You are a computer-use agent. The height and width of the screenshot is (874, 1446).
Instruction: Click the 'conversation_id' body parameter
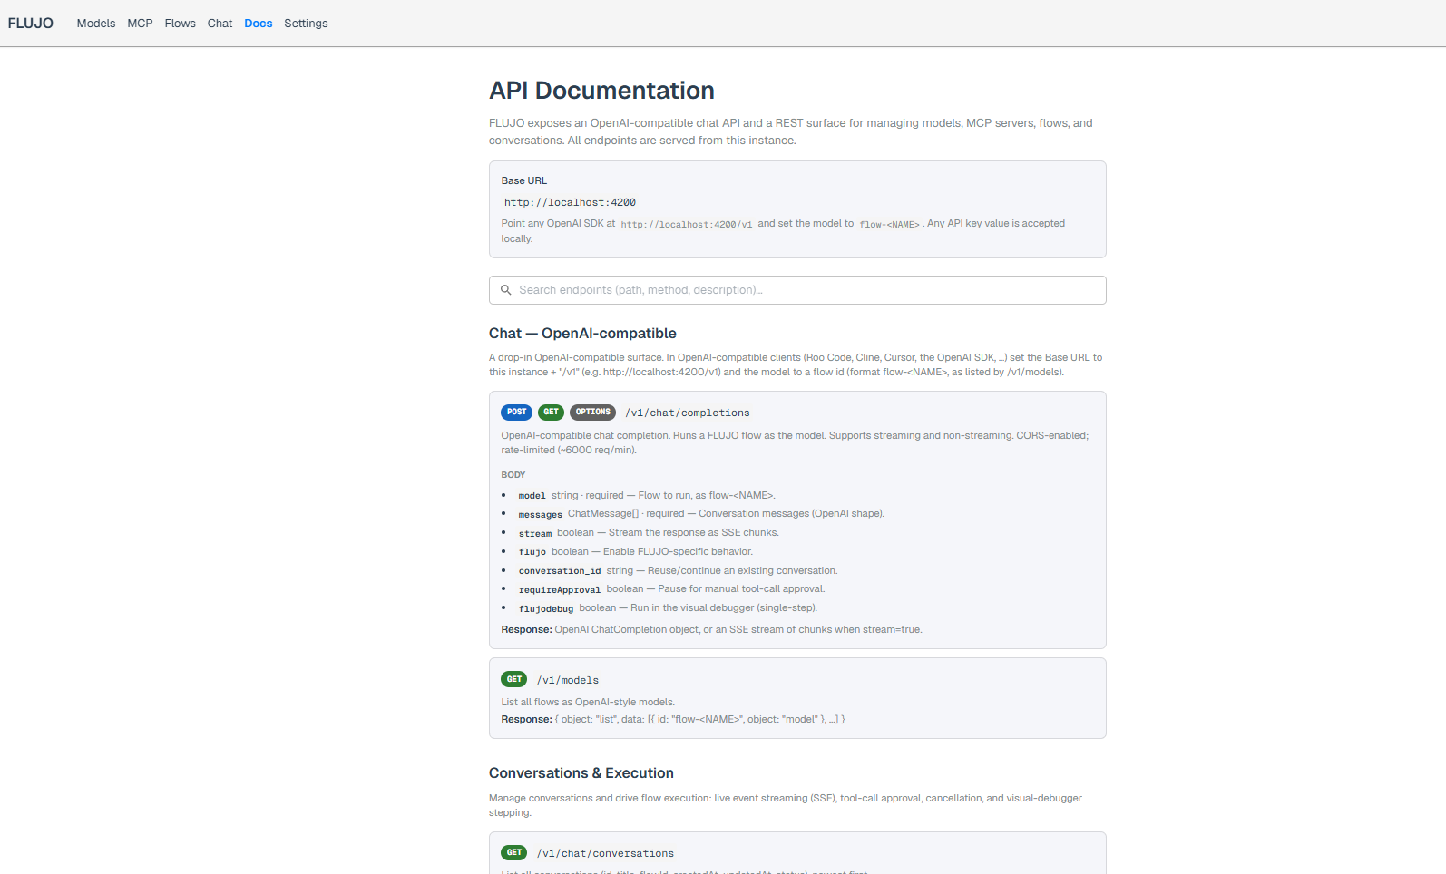(560, 571)
